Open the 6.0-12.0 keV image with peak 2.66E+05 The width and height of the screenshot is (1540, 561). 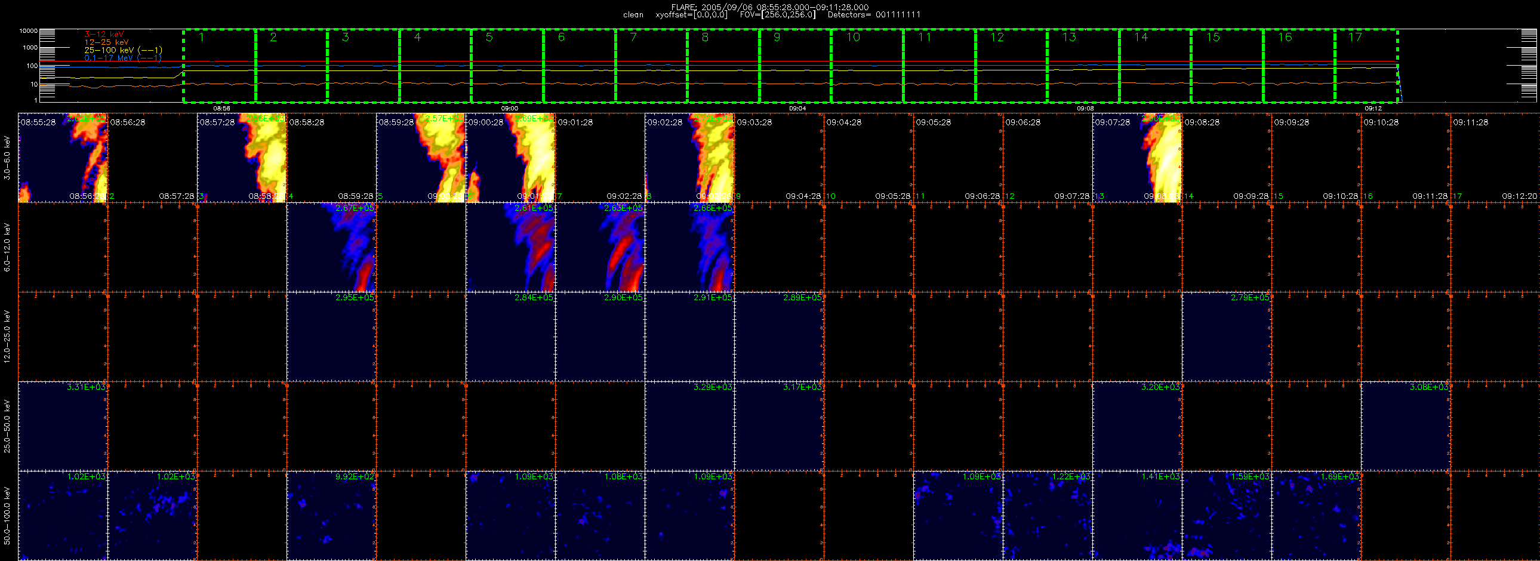click(689, 247)
